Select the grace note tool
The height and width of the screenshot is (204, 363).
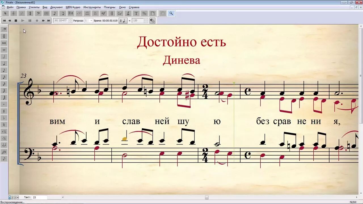point(4,159)
